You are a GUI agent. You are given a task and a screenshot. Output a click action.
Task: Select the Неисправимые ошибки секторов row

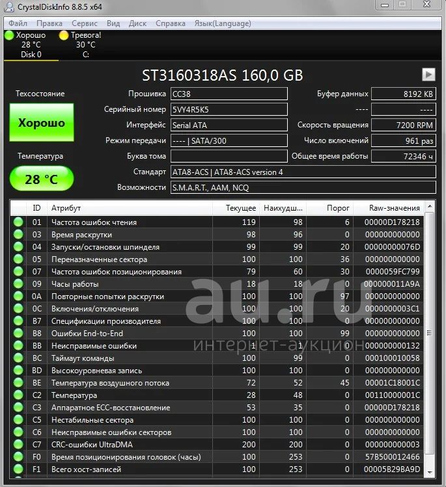point(217,432)
